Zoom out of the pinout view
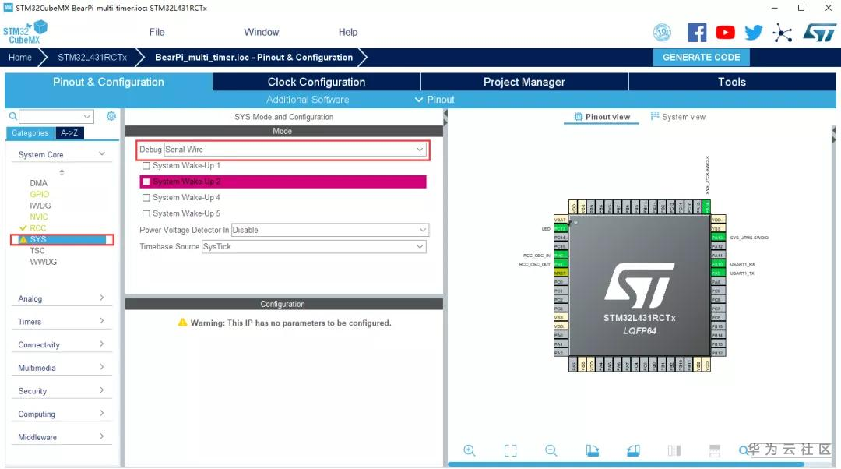 coord(551,450)
